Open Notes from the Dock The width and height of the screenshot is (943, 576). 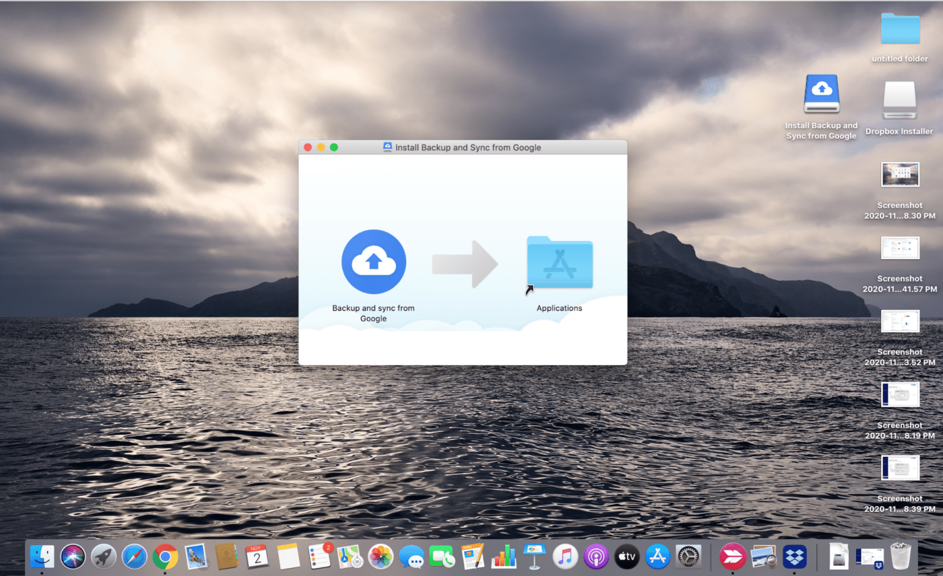[x=288, y=556]
